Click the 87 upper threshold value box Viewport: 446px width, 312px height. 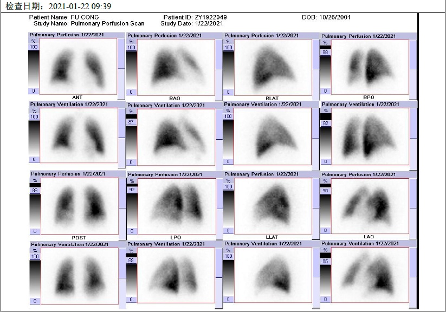131,122
